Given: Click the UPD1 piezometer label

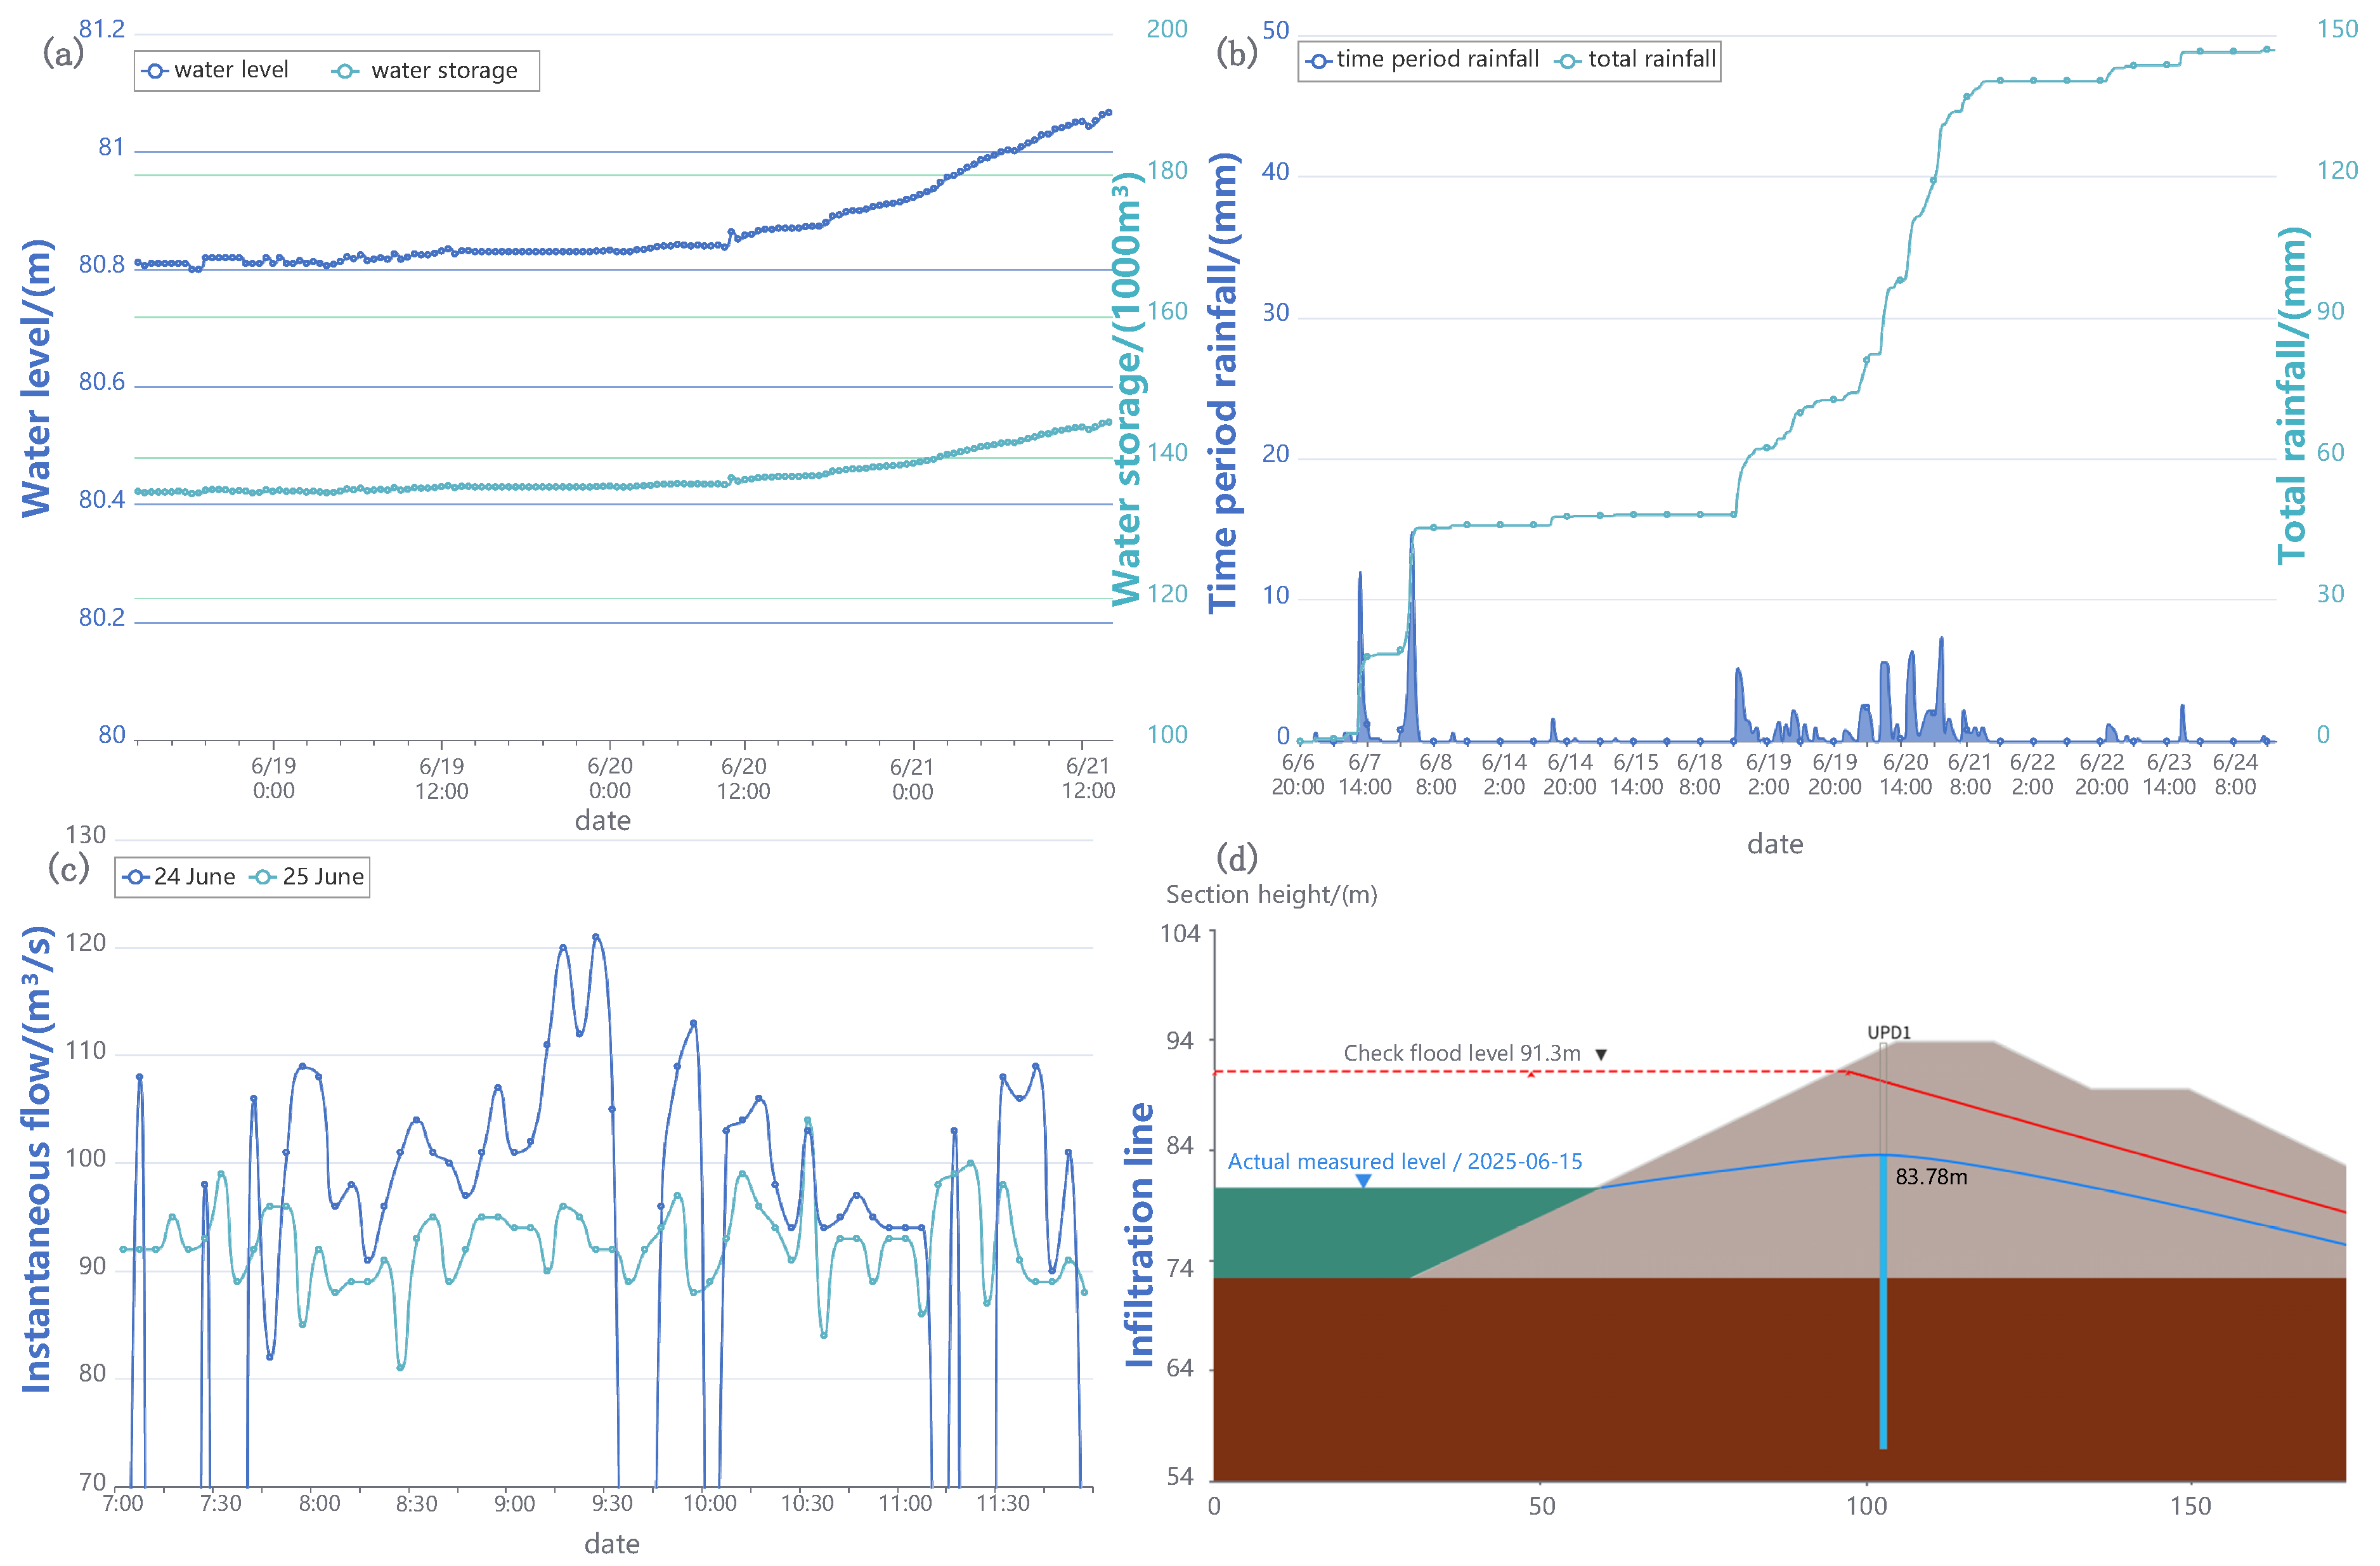Looking at the screenshot, I should [x=1889, y=1032].
